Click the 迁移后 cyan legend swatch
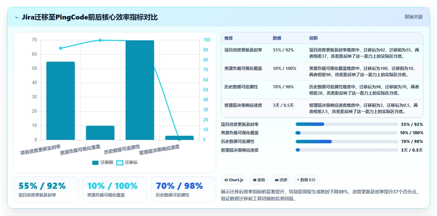Image resolution: width=437 pixels, height=216 pixels. point(120,162)
